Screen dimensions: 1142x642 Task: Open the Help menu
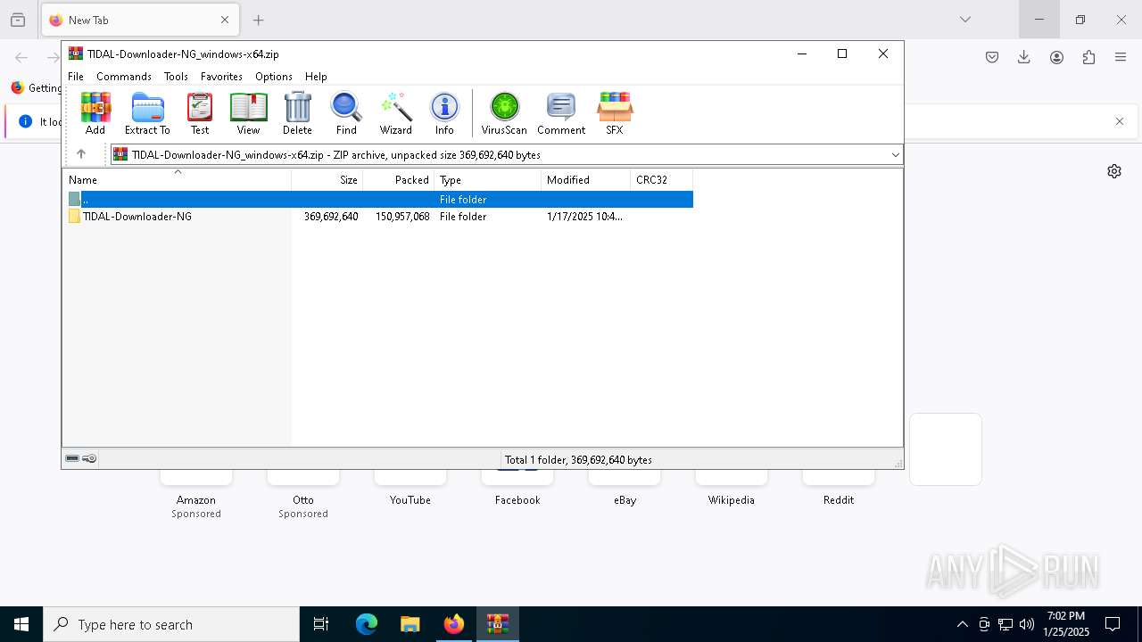point(316,77)
